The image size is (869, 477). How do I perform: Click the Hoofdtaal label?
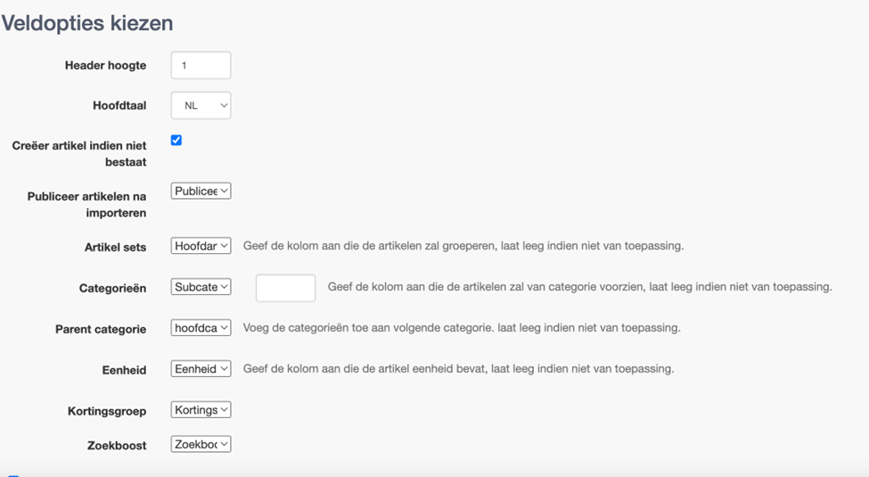[x=119, y=105]
